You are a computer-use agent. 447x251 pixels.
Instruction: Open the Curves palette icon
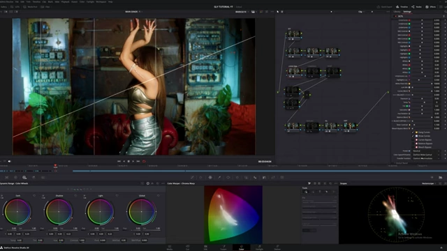(192, 177)
